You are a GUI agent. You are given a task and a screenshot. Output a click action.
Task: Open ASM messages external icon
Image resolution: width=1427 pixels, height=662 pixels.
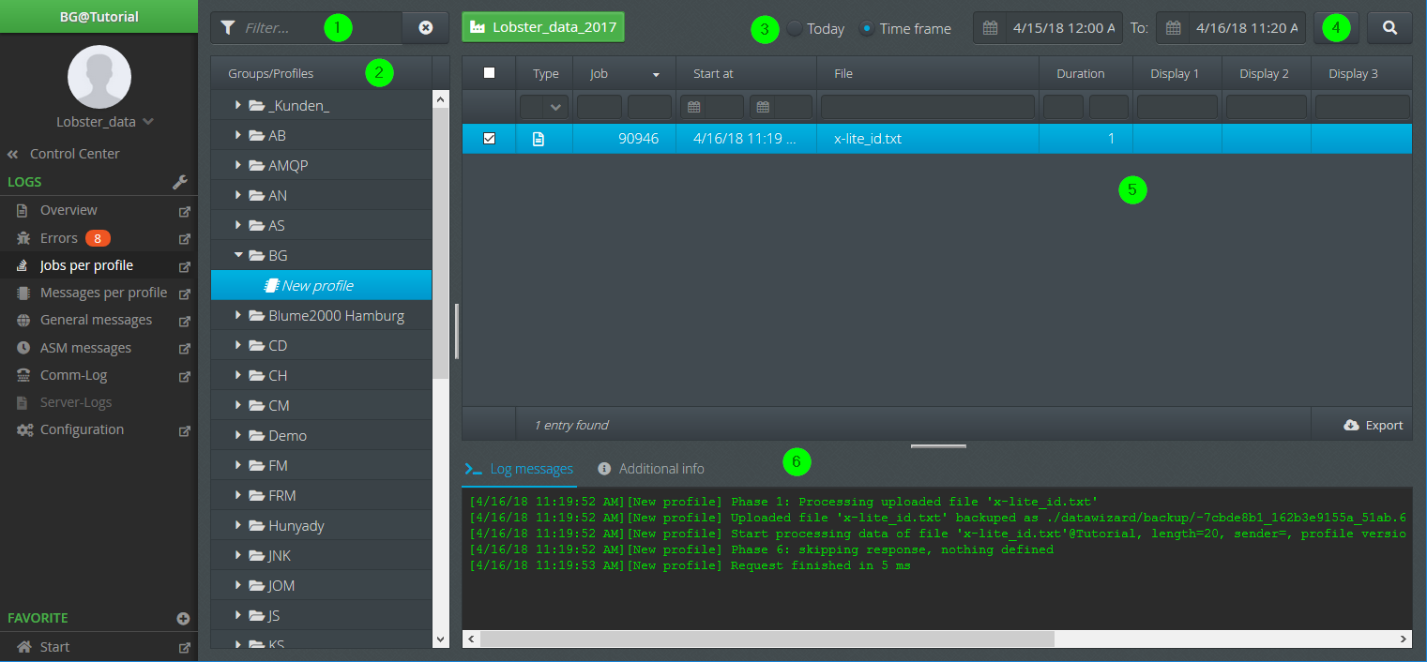click(x=185, y=348)
